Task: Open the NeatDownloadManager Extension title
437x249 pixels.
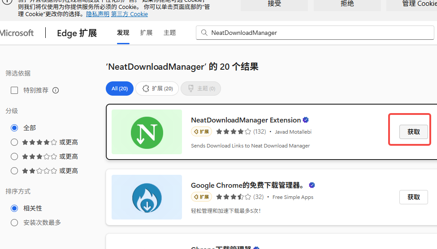Action: click(x=246, y=120)
